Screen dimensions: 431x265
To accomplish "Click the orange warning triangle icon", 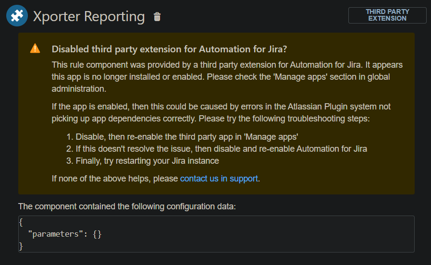I will click(35, 48).
